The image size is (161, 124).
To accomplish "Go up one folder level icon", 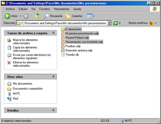I will (x=37, y=16).
